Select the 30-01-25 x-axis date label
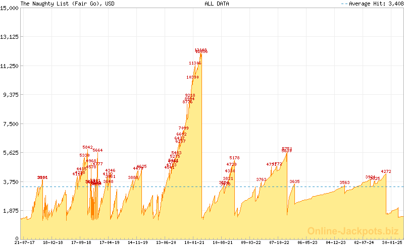This screenshot has height=247, width=404. (393, 242)
